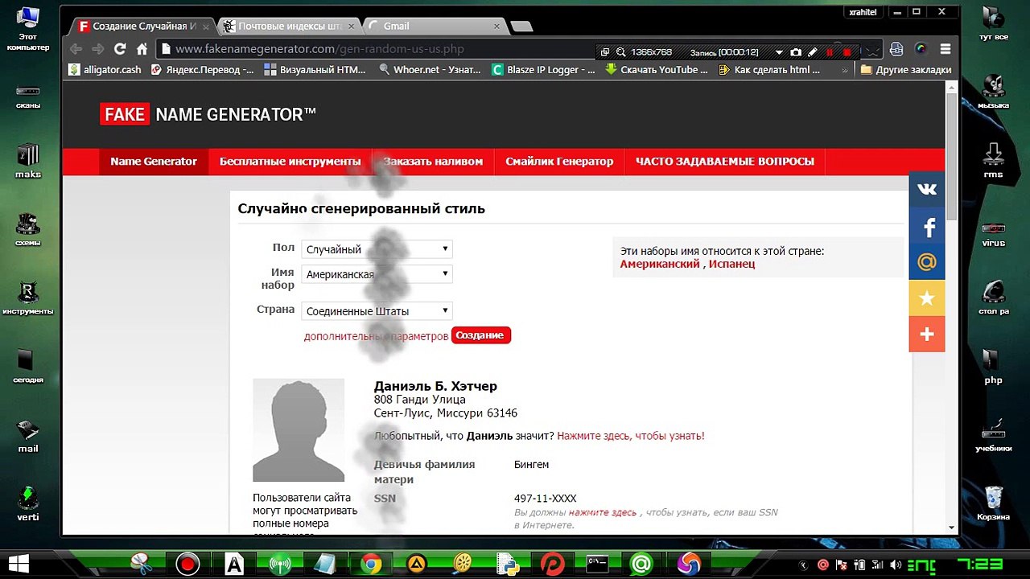Open AIMP player icon in taskbar
This screenshot has width=1030, height=579.
click(417, 565)
